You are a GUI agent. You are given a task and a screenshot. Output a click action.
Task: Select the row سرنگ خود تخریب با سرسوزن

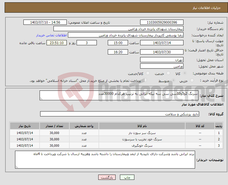pos(116,139)
